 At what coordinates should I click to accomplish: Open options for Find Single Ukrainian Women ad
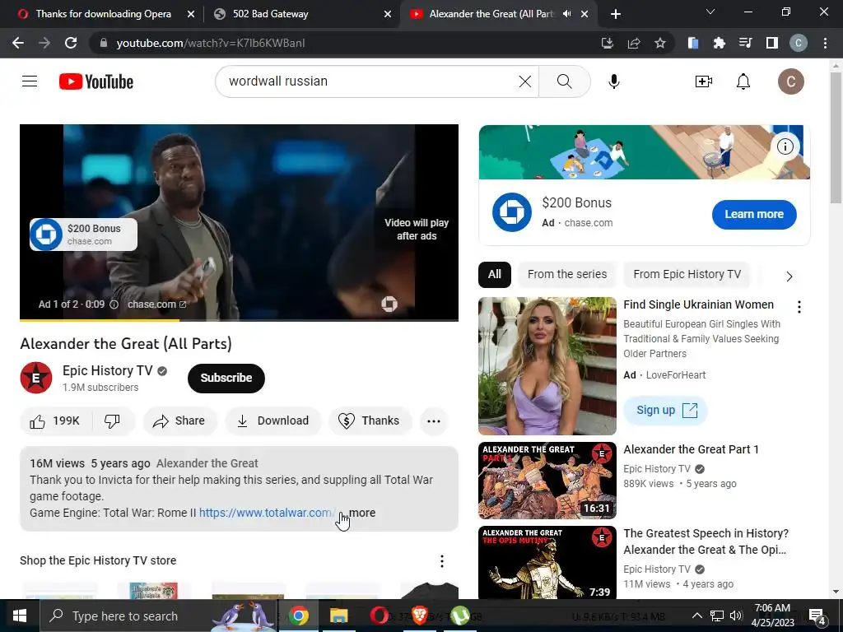[799, 307]
